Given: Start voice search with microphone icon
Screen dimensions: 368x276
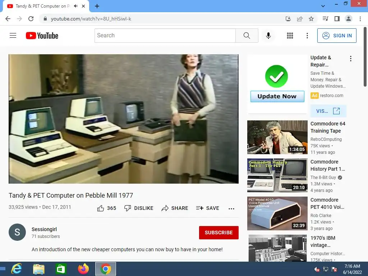Looking at the screenshot, I should [x=268, y=36].
